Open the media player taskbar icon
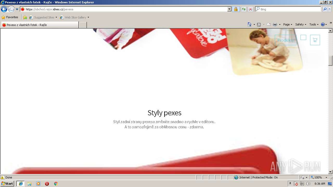 point(38,184)
